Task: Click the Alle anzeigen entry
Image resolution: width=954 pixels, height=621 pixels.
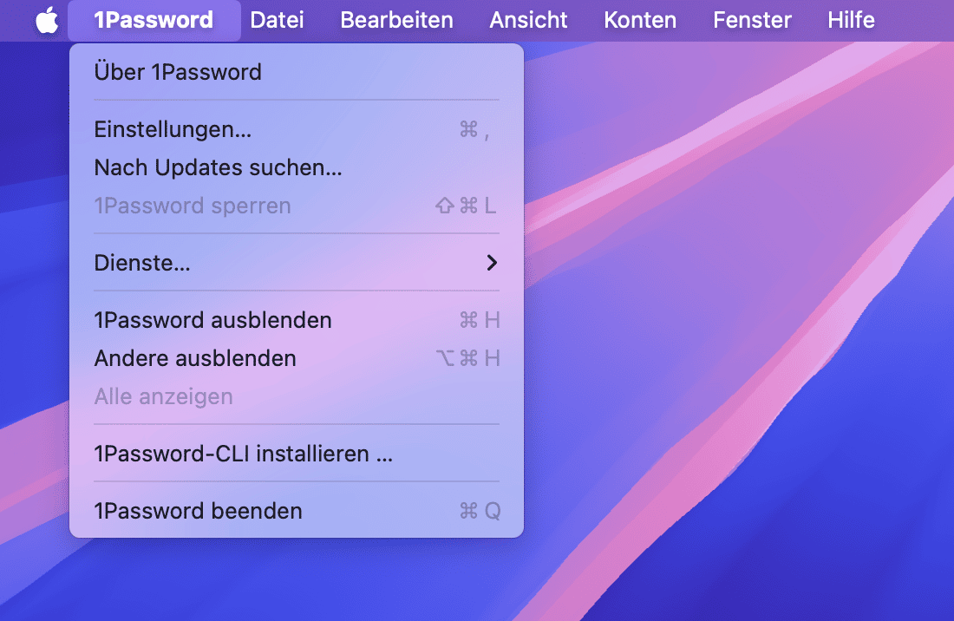Action: [x=163, y=396]
